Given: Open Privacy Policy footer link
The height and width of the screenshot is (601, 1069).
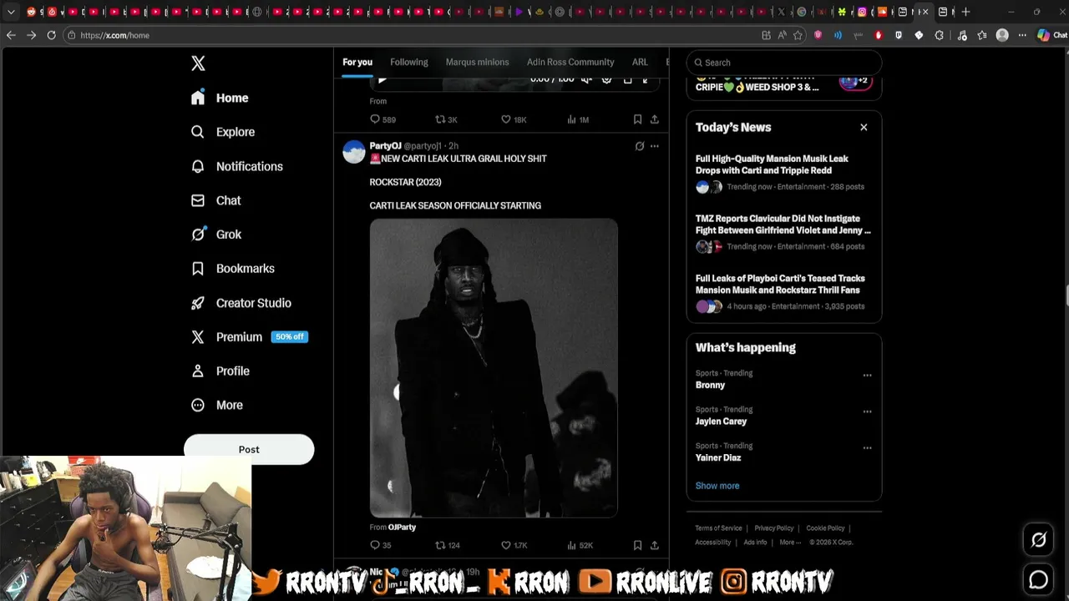Looking at the screenshot, I should pos(774,528).
